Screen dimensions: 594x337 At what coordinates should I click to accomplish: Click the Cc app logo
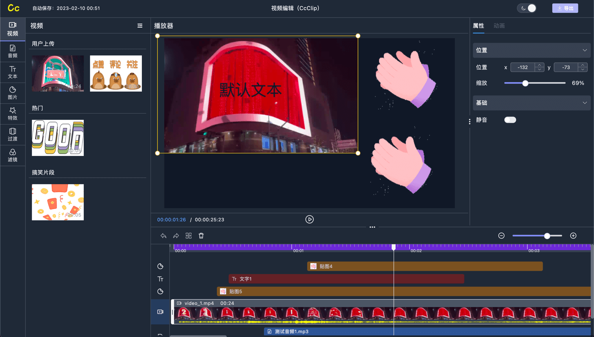pyautogui.click(x=13, y=8)
